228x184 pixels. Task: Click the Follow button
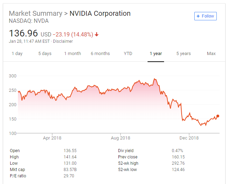206,16
